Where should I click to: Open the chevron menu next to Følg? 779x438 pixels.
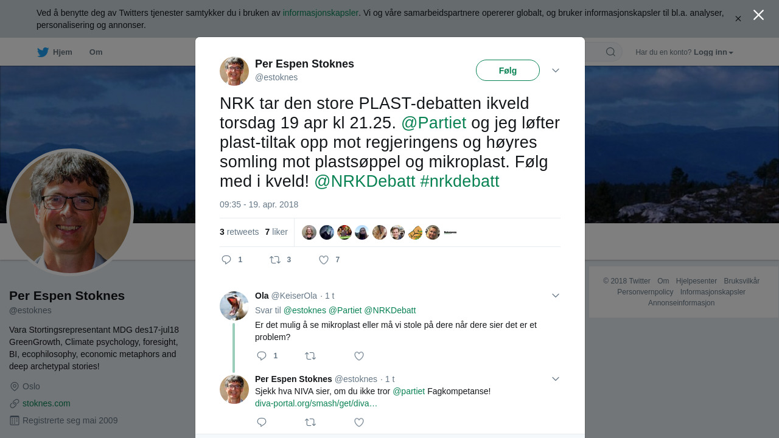tap(556, 71)
